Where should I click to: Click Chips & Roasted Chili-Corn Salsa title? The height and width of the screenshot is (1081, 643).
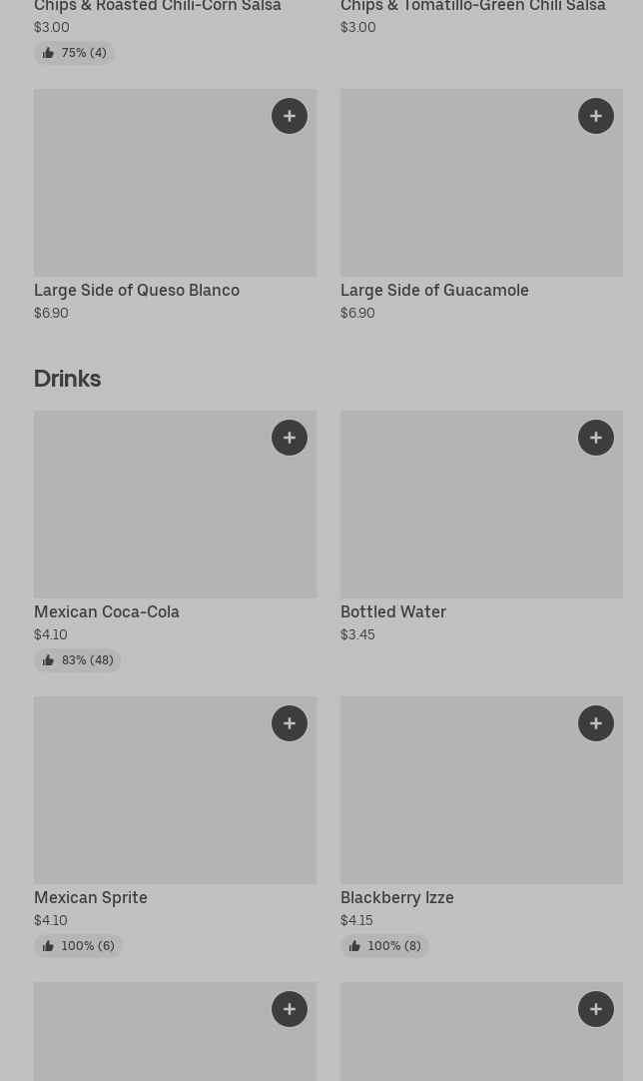pyautogui.click(x=157, y=6)
